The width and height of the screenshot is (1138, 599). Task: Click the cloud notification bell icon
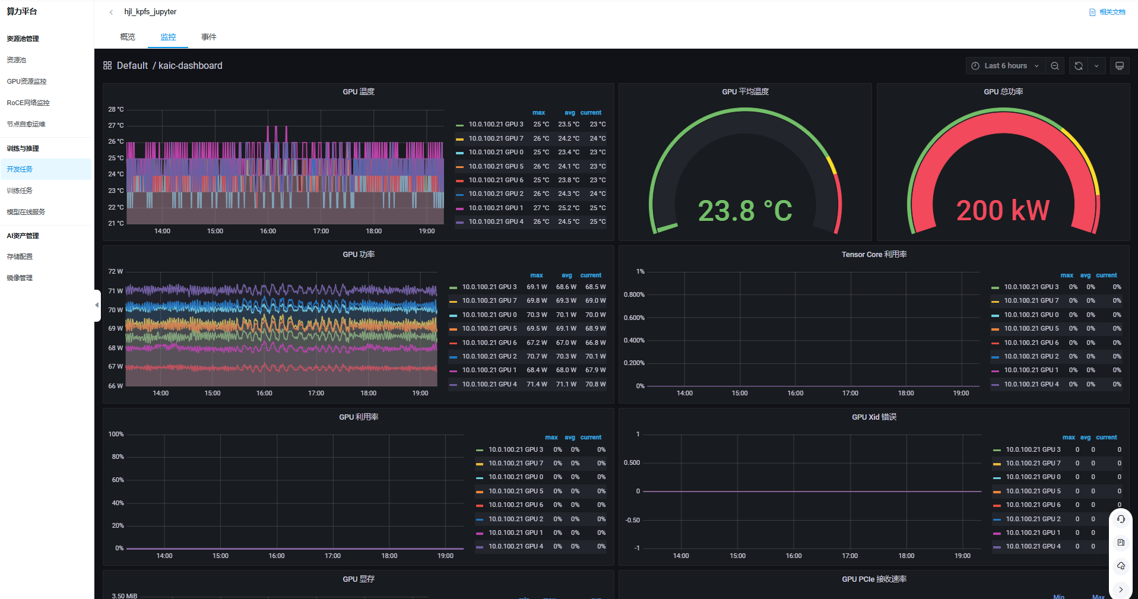[1121, 566]
